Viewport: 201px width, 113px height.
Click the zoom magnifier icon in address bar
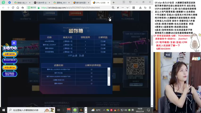113,8
